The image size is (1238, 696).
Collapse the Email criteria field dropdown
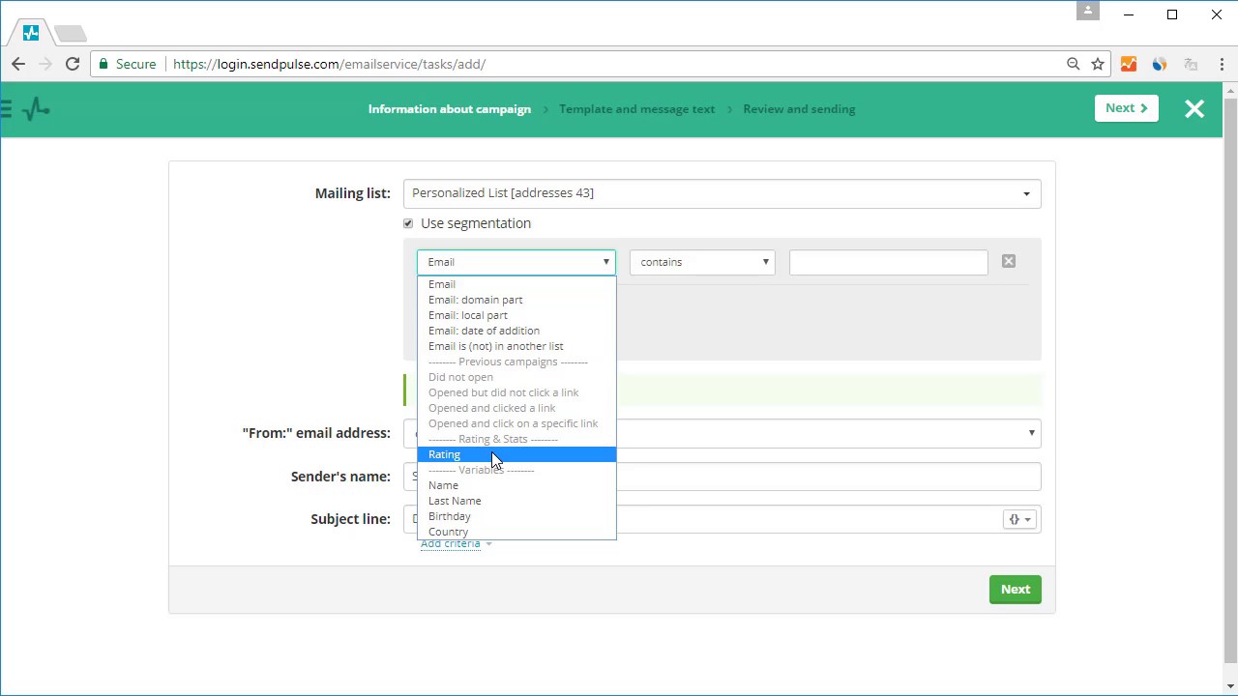[x=516, y=262]
